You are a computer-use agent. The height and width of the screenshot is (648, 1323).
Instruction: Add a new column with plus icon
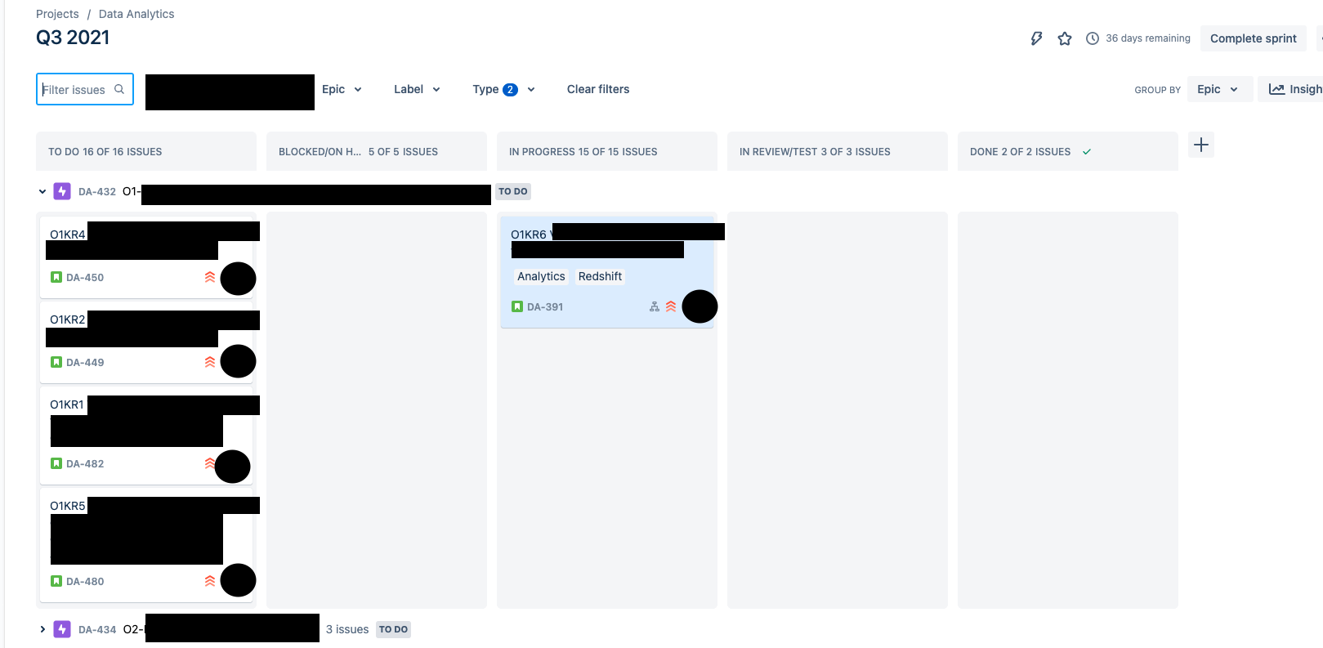point(1201,145)
